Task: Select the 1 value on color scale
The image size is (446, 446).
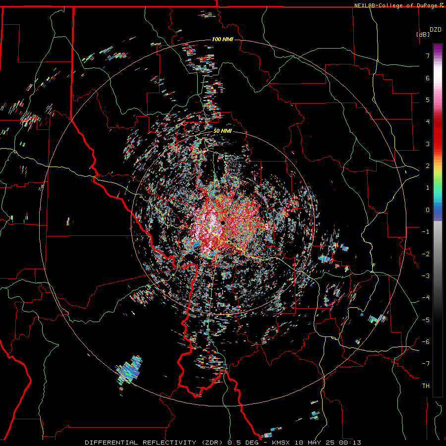Action: coord(428,188)
